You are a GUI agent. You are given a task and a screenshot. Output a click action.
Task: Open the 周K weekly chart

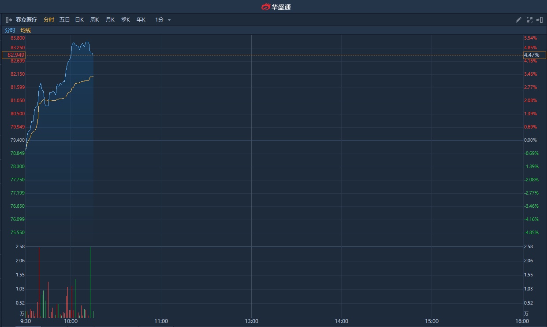[x=95, y=20]
